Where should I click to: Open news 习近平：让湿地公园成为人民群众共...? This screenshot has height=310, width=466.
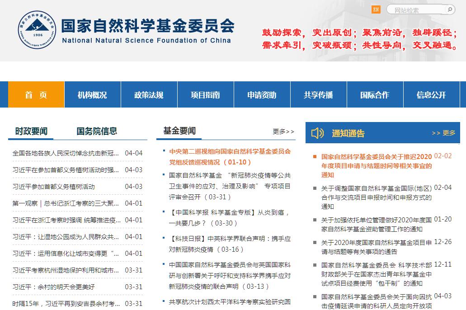tap(66, 237)
